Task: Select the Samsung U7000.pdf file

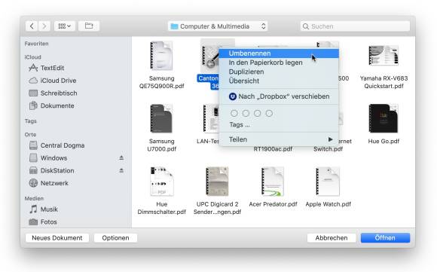Action: point(162,127)
